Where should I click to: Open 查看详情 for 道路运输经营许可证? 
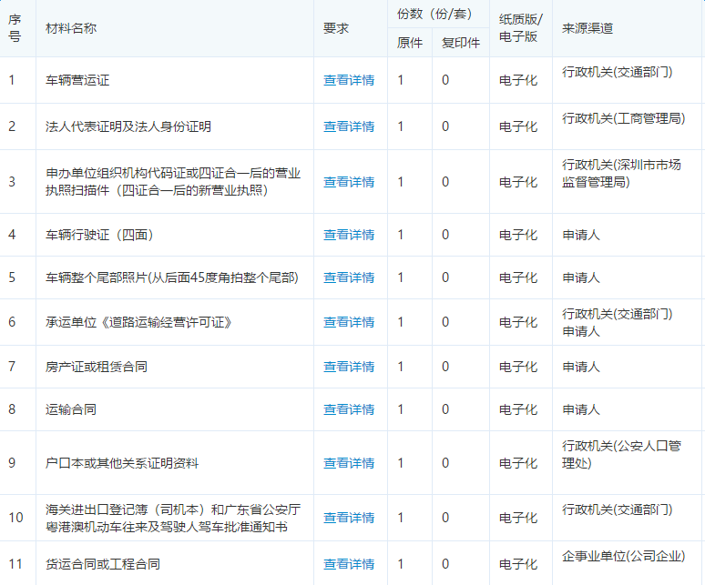[x=349, y=322]
